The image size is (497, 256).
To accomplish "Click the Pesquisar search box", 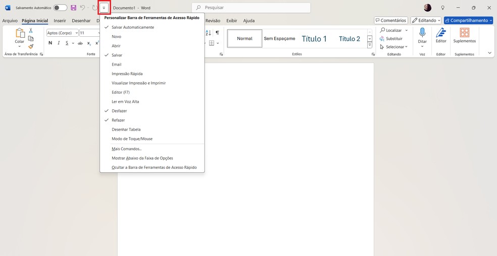I will [251, 8].
